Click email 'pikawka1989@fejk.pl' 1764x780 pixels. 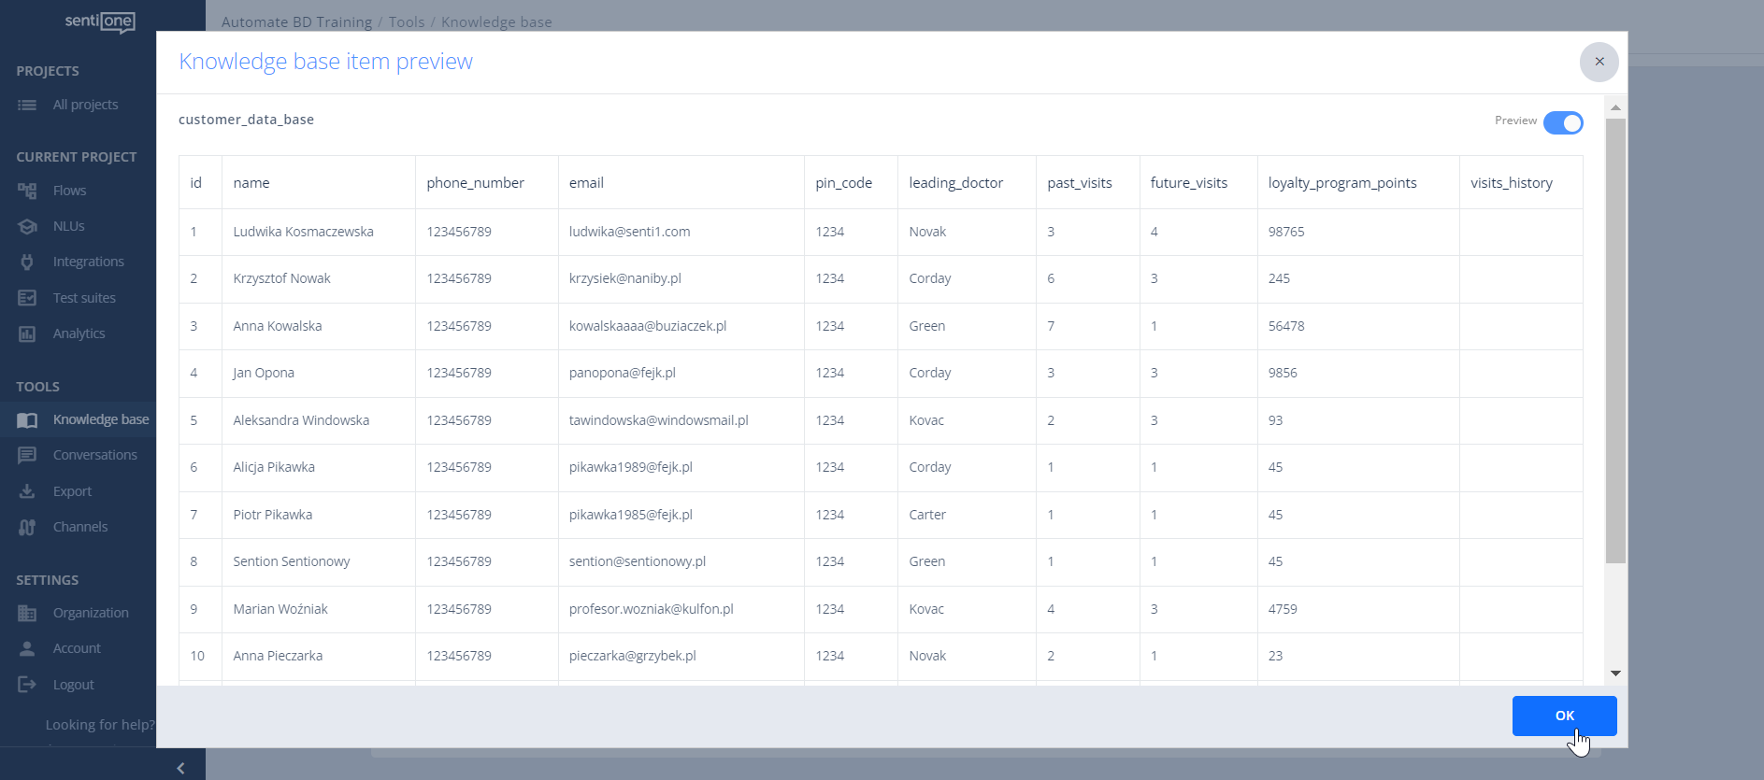pos(630,467)
